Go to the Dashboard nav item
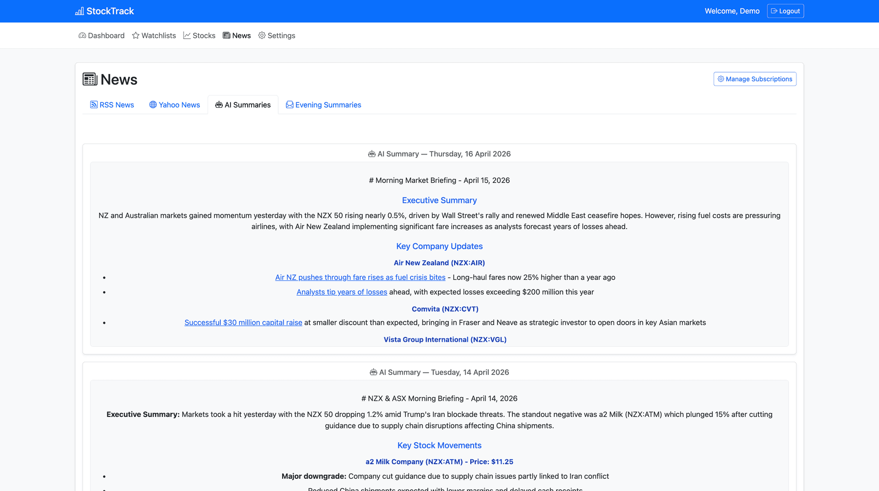This screenshot has height=491, width=879. pos(102,36)
